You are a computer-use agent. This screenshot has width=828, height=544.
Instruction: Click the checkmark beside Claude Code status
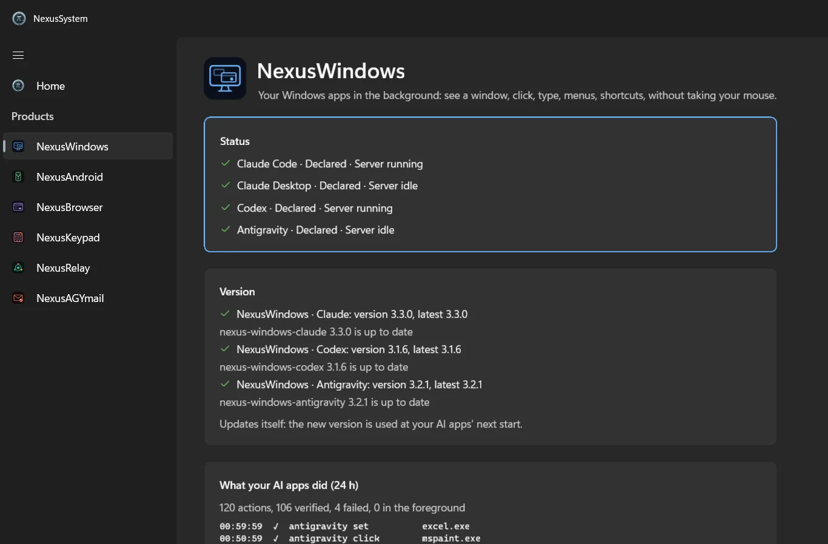click(225, 163)
